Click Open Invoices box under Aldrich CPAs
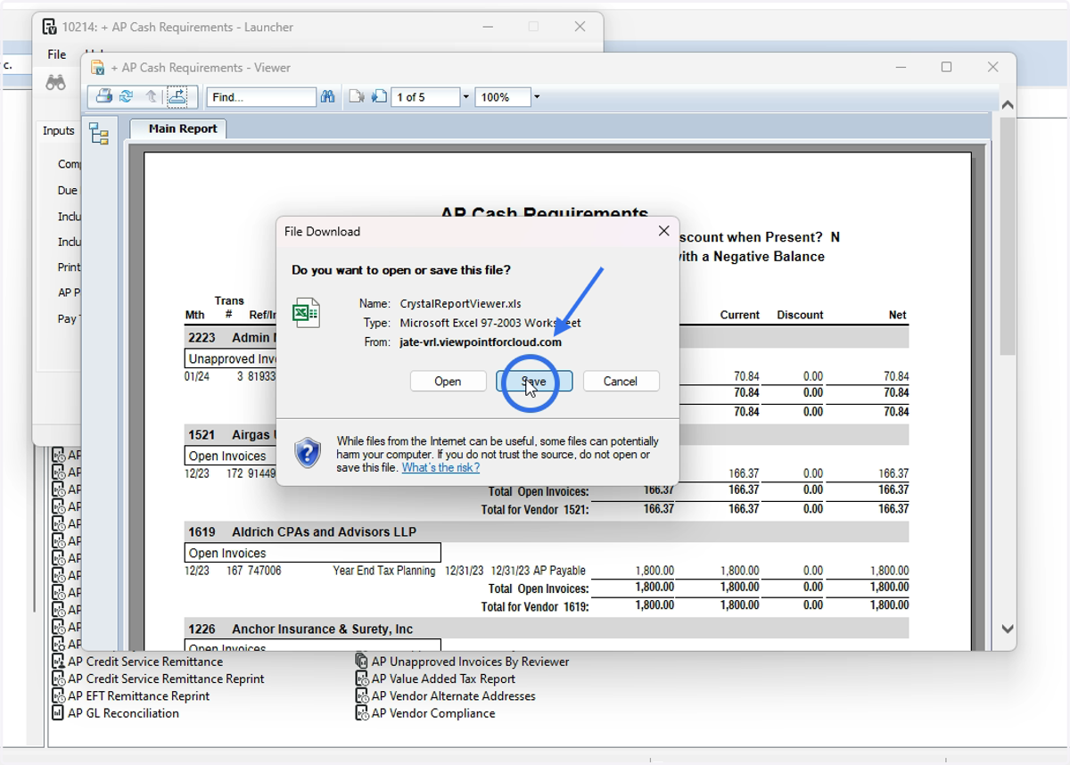 coord(313,553)
